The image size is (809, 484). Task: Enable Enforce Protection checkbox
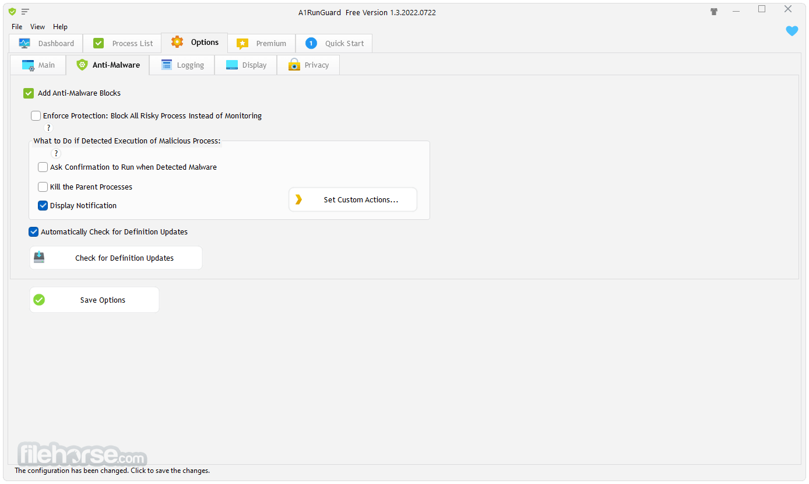(x=36, y=116)
